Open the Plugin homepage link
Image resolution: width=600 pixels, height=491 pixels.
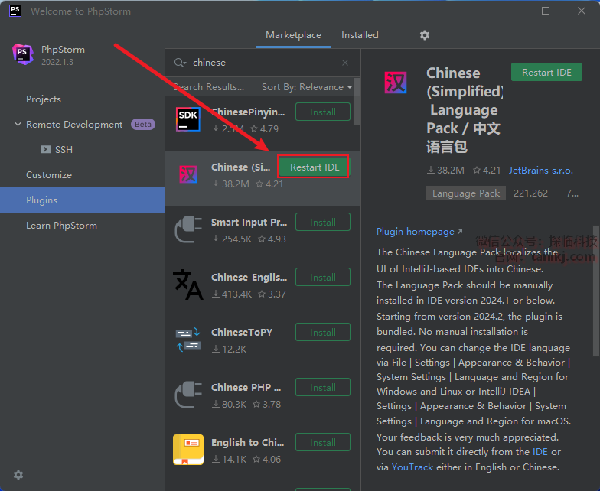tap(419, 231)
